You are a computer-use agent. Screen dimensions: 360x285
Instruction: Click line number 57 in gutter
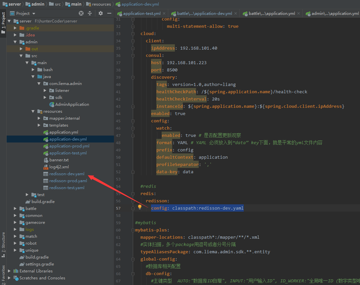[118, 208]
